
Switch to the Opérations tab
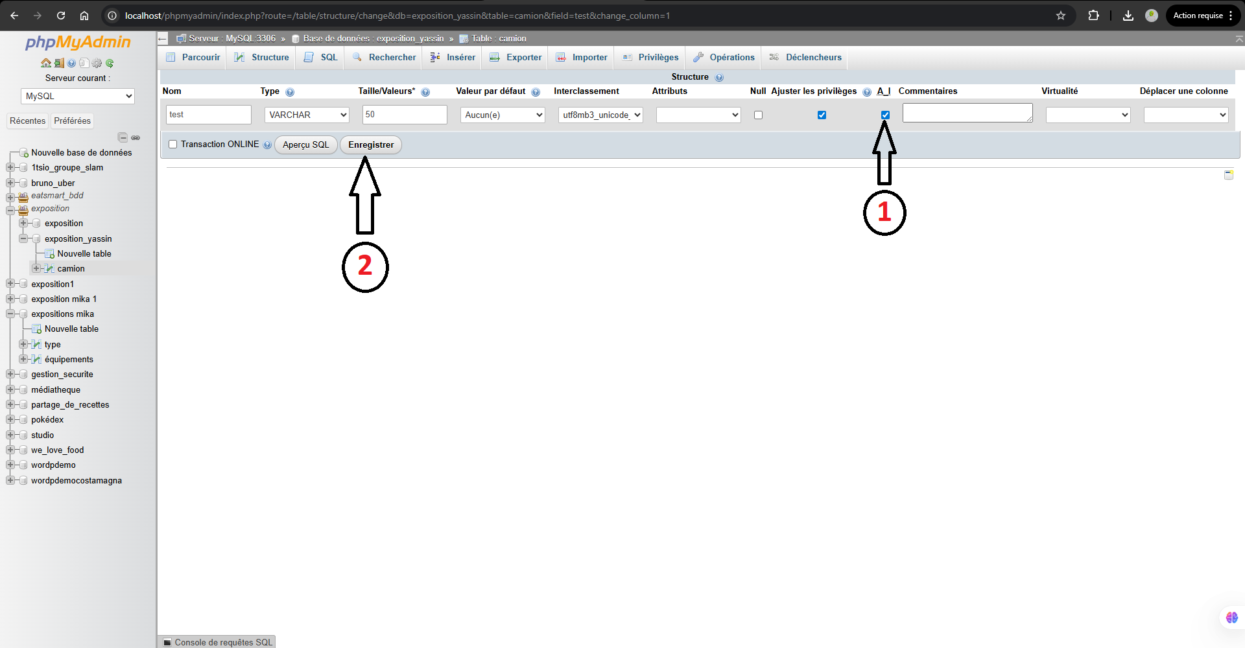tap(723, 58)
